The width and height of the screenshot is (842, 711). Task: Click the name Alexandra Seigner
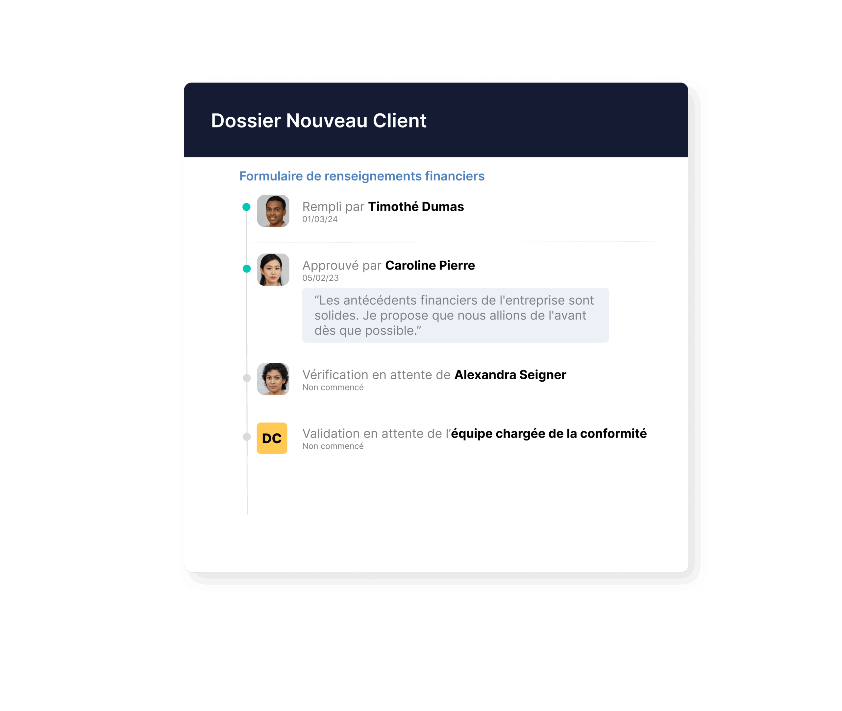tap(510, 375)
